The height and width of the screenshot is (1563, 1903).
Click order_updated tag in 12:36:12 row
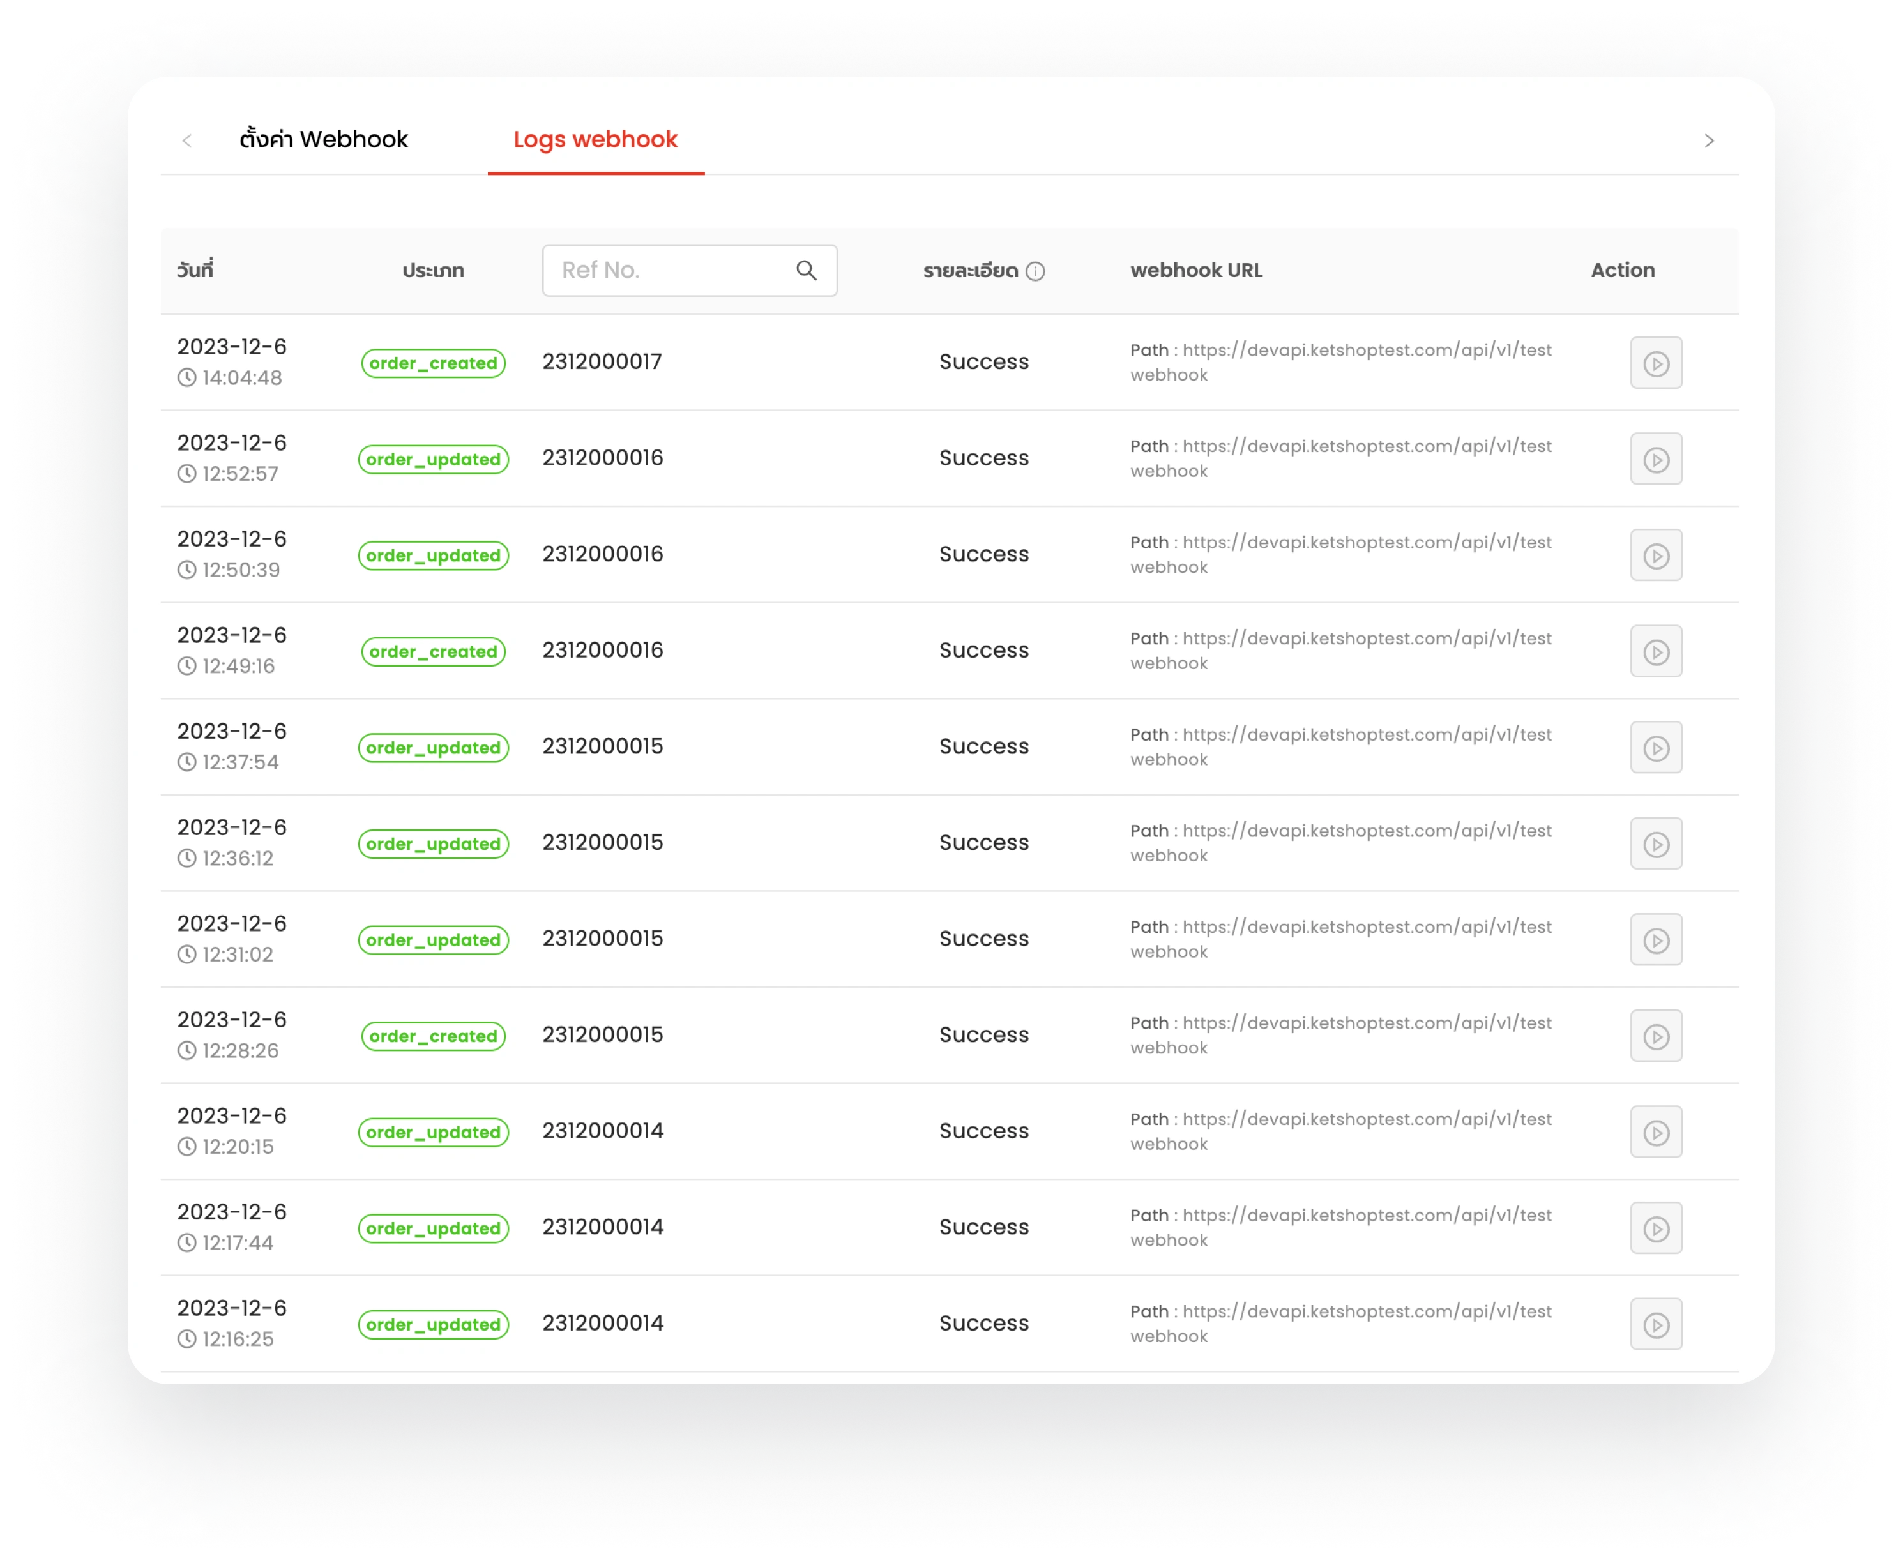[433, 843]
